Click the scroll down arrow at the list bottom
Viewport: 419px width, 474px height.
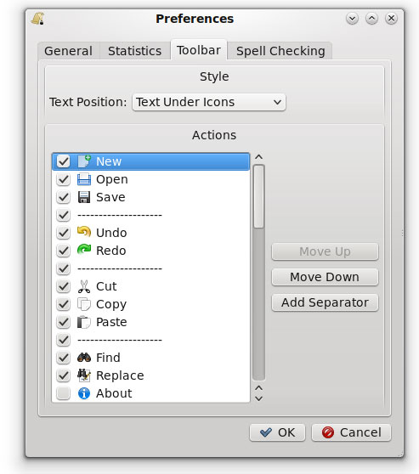[258, 398]
